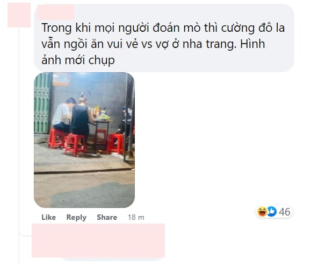This screenshot has width=311, height=264.
Task: Open the "18 m" timestamp link
Action: coord(136,217)
